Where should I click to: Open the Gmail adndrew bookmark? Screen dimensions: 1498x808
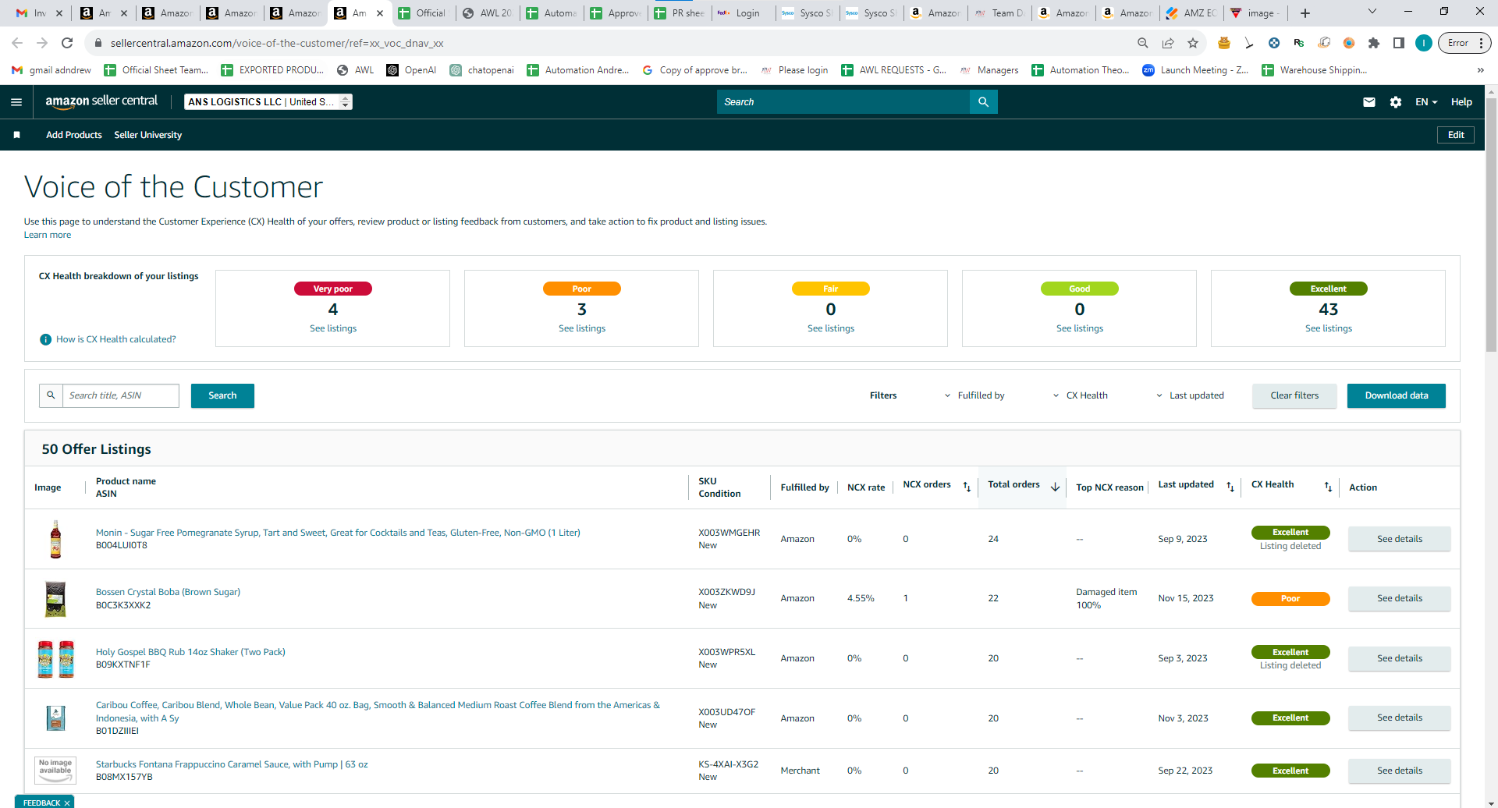(51, 70)
